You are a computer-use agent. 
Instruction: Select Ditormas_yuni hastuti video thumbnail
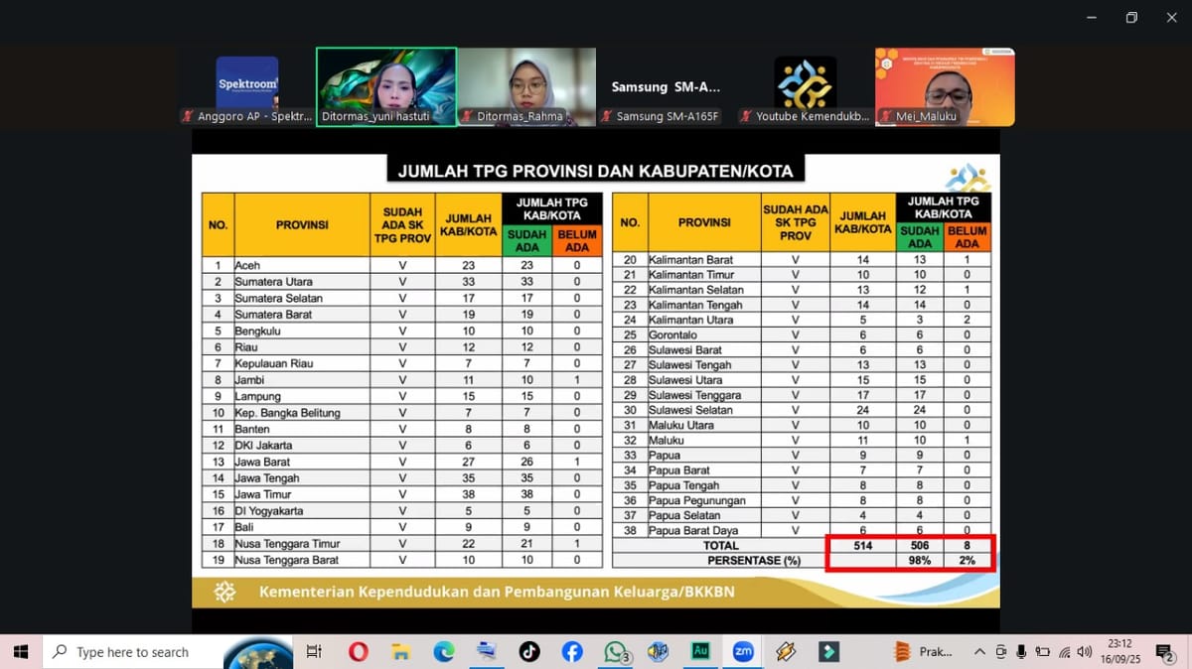point(386,86)
